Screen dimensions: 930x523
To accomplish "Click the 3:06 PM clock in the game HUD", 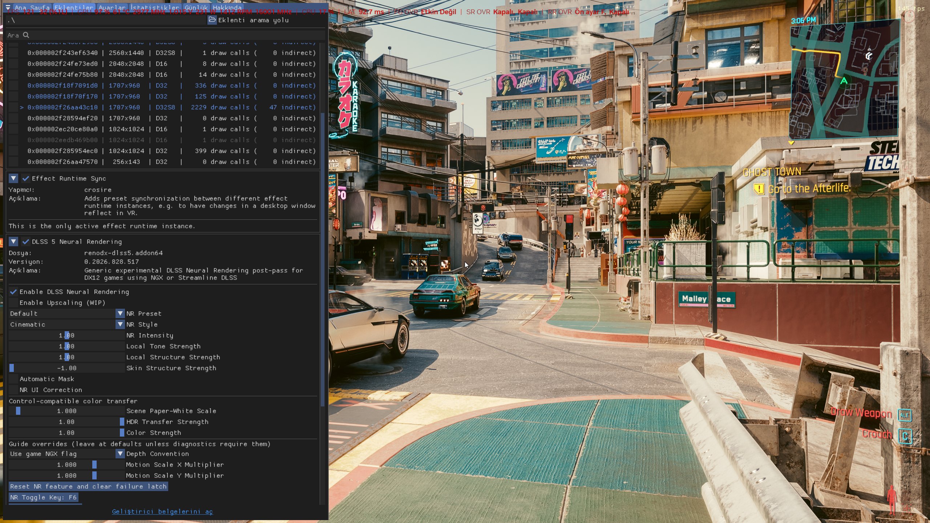I will coord(803,20).
